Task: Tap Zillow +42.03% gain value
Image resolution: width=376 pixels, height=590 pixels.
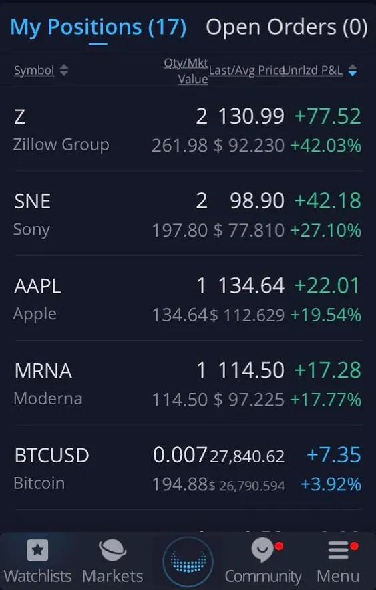Action: pyautogui.click(x=326, y=146)
